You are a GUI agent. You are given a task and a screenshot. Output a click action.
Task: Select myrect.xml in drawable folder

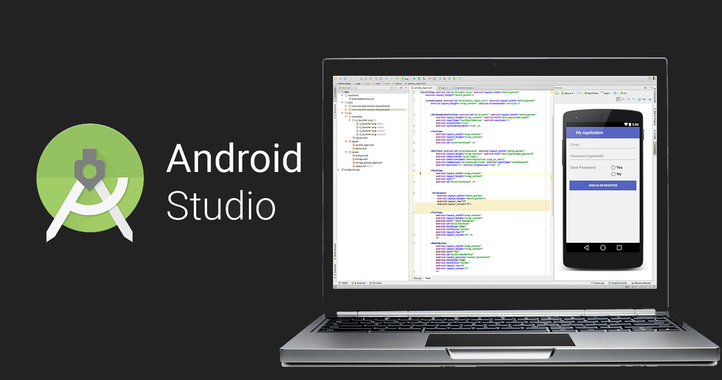tap(360, 138)
